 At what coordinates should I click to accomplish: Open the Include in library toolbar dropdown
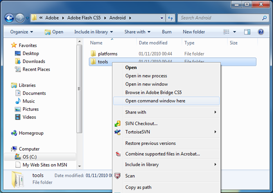point(94,32)
